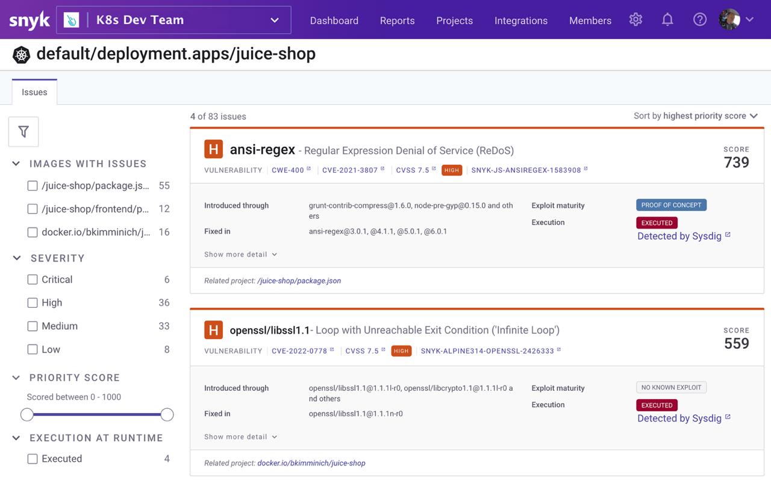Click the external link icon beside SNYK-ALPINE314-OPENSSL-2426333
771x481 pixels.
[559, 349]
